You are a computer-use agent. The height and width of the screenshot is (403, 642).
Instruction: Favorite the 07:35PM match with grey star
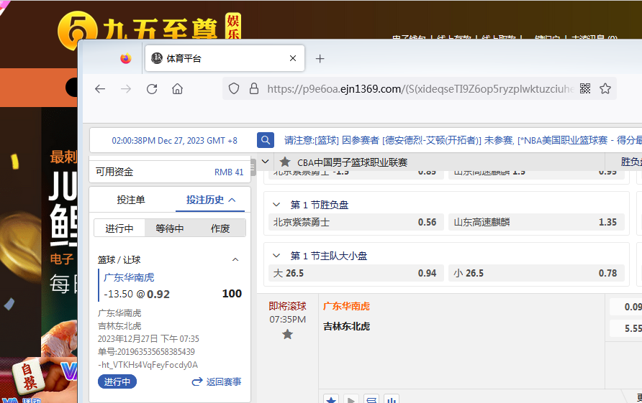point(287,334)
